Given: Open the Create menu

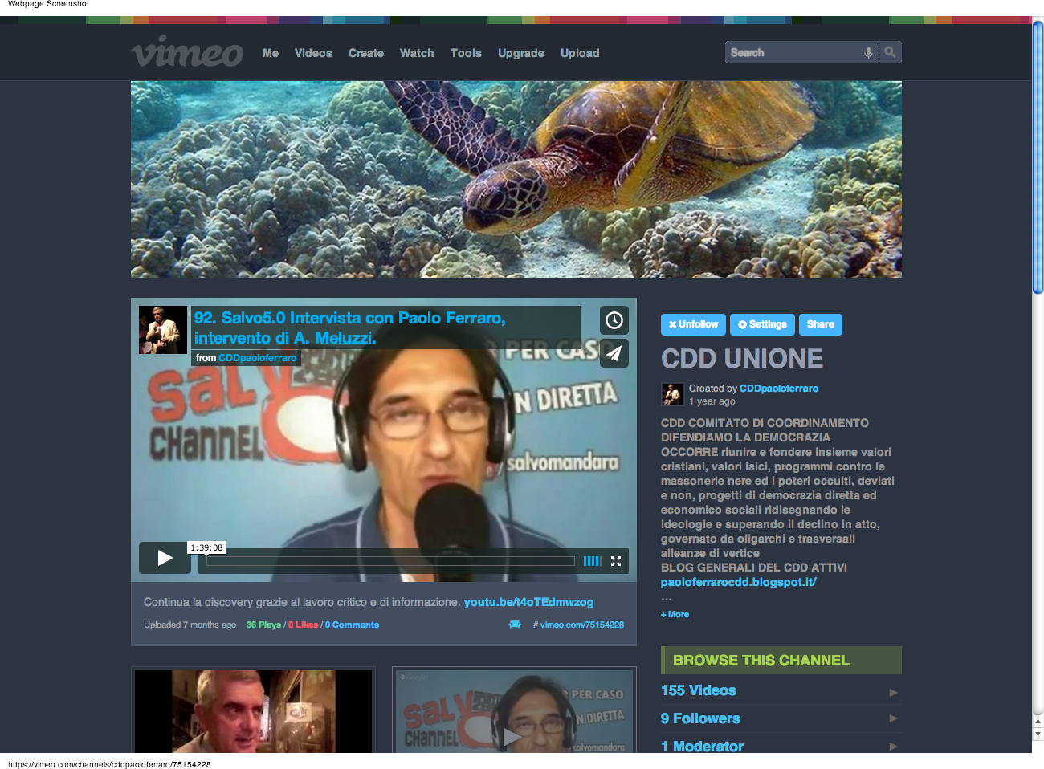Looking at the screenshot, I should coord(366,53).
